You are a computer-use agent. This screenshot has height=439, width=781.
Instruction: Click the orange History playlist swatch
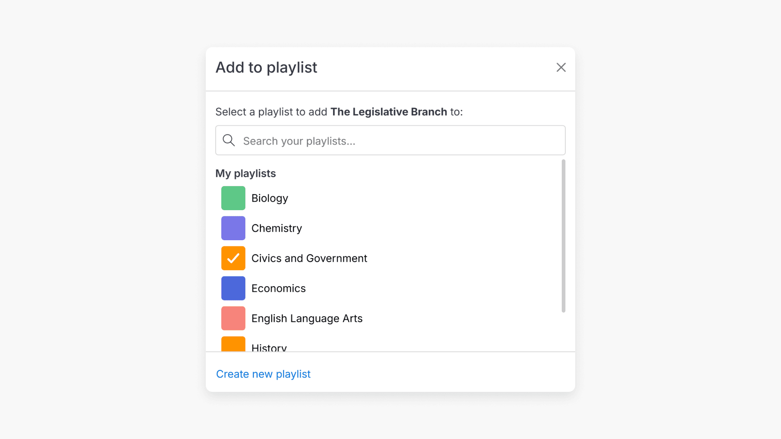point(233,346)
